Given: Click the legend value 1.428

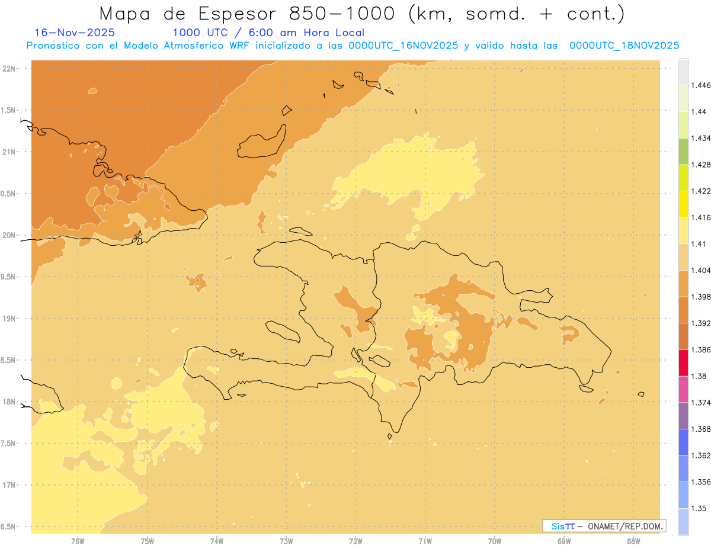Looking at the screenshot, I should [701, 165].
